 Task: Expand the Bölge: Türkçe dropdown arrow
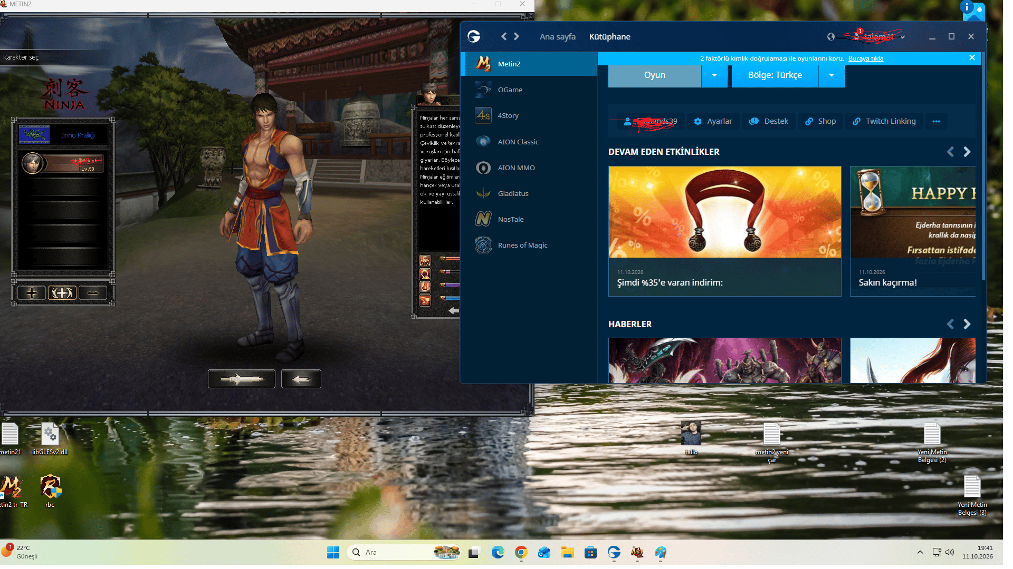click(832, 75)
